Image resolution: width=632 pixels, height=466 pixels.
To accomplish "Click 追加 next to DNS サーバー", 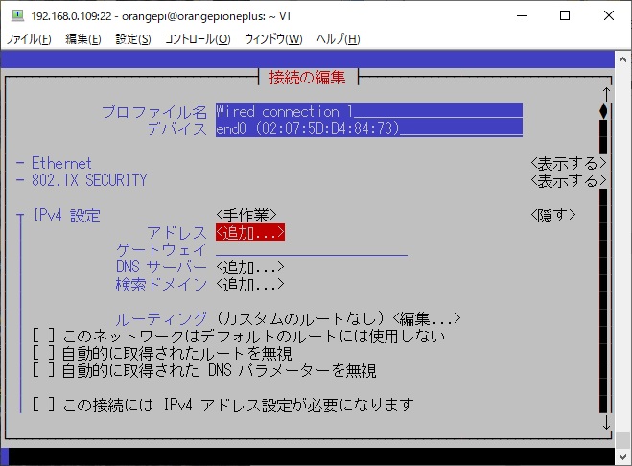I will pyautogui.click(x=250, y=267).
